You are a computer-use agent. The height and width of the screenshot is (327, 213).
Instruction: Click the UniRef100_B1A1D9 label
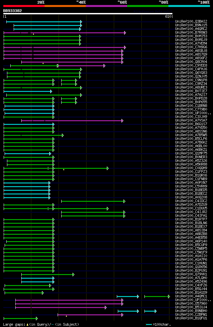[x=191, y=293]
